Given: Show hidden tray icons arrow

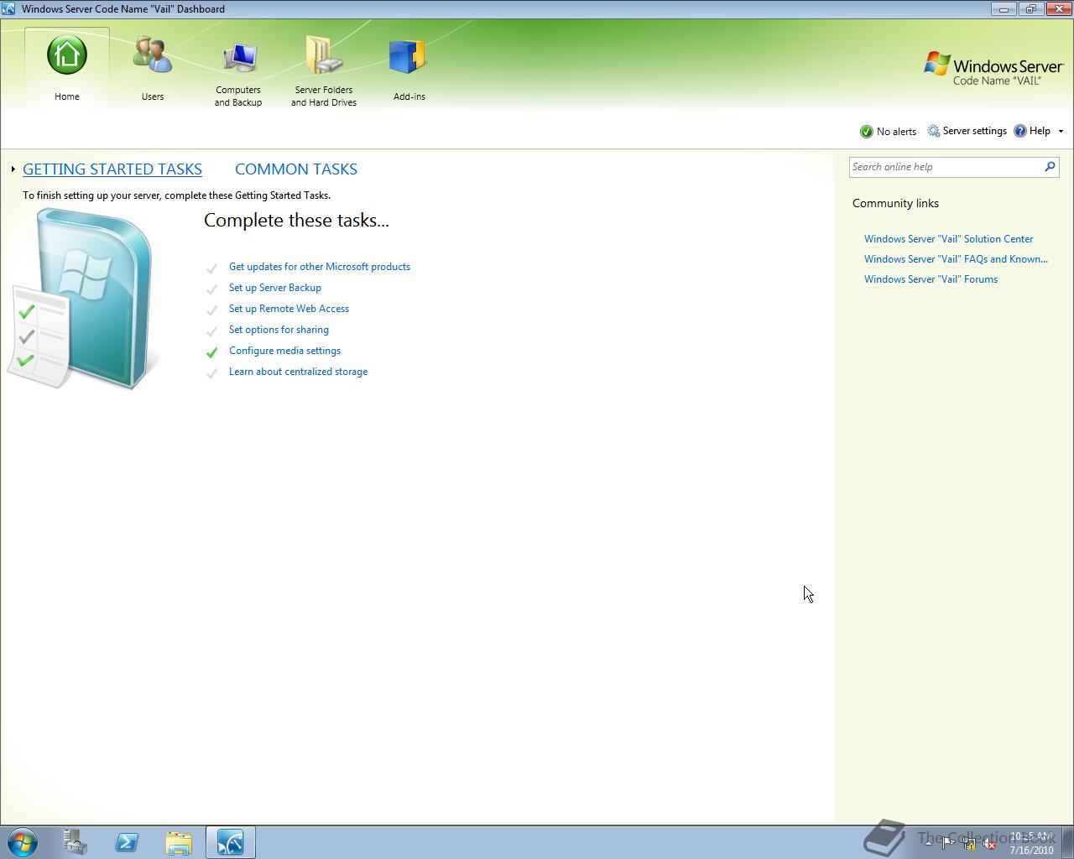Looking at the screenshot, I should pyautogui.click(x=928, y=844).
